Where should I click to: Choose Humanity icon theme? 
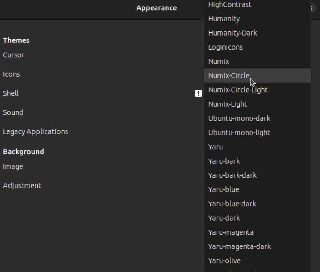point(257,19)
